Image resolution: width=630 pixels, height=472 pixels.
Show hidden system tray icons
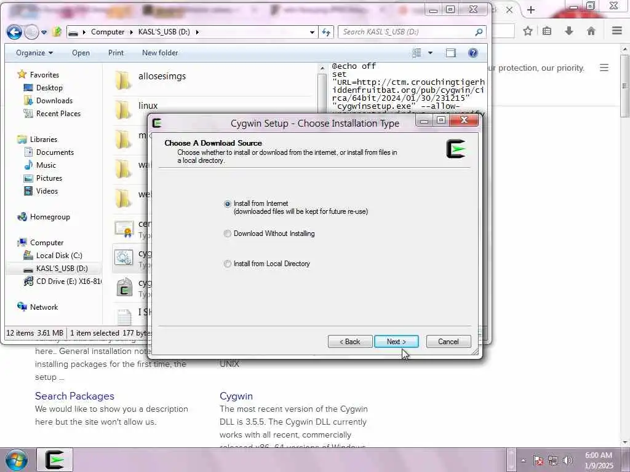[523, 460]
